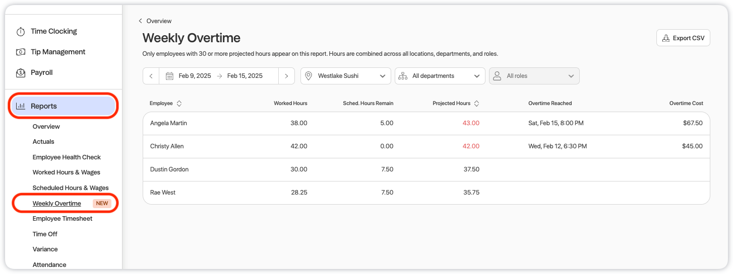This screenshot has height=274, width=733.
Task: Open the Employee Timesheet report
Action: point(63,219)
